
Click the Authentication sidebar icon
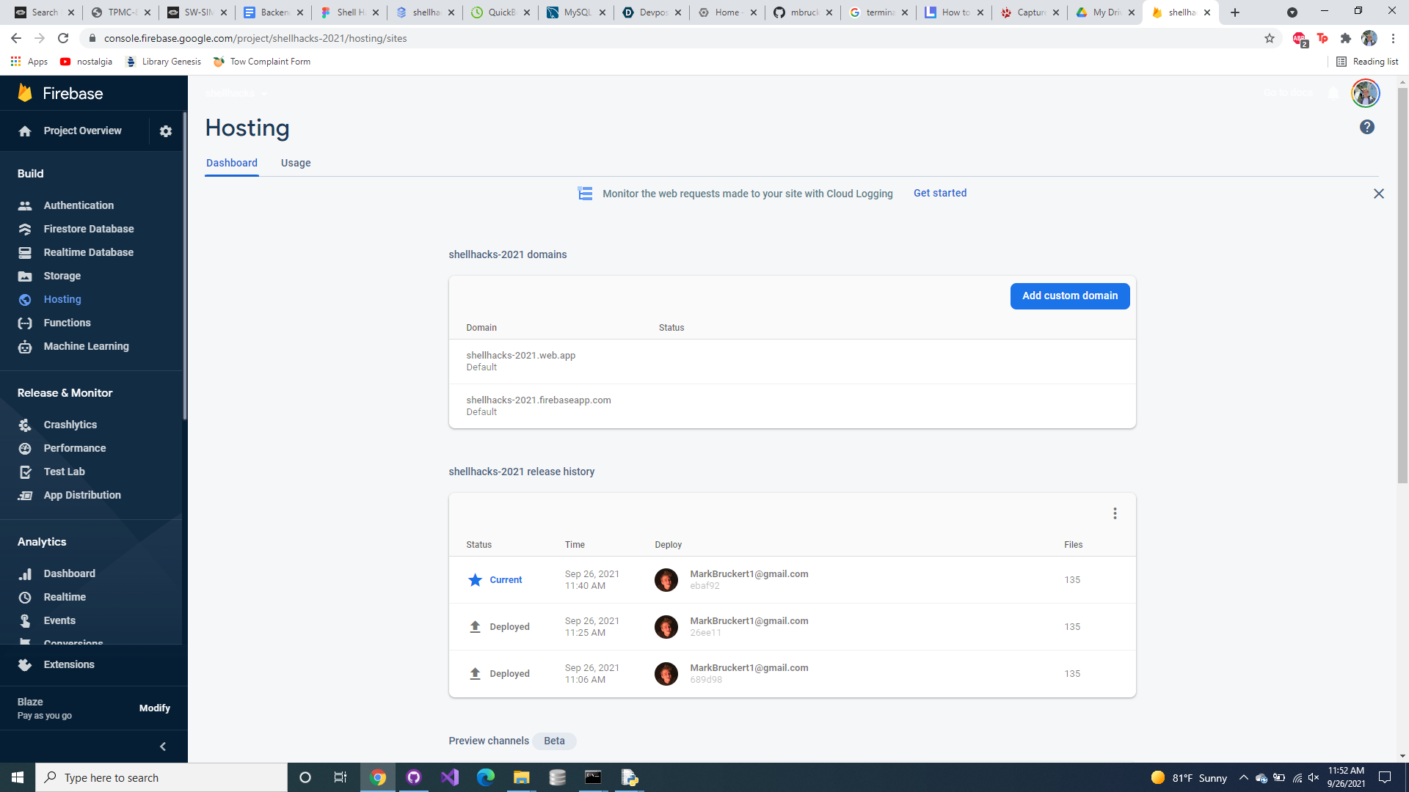(25, 206)
